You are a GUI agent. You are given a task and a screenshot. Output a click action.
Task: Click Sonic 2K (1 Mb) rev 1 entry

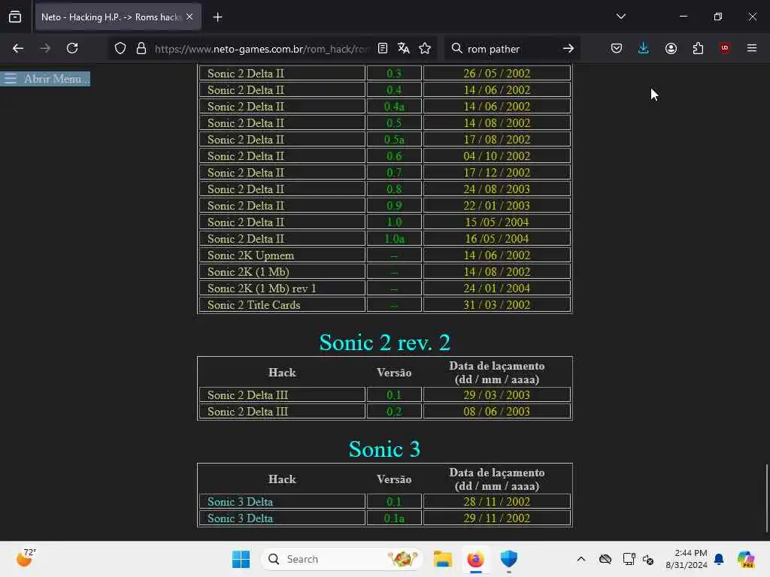tap(262, 288)
